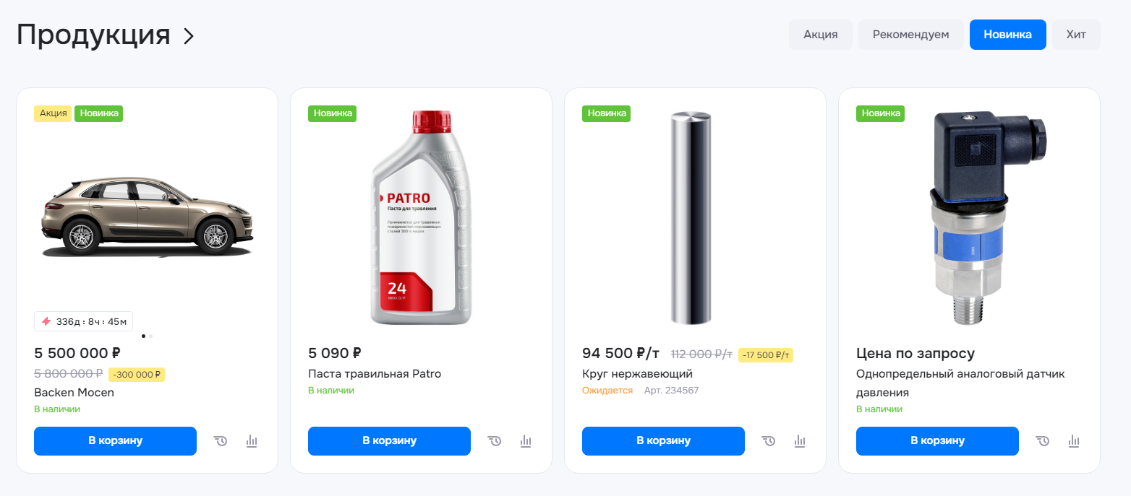Add Паста травильная Patro to cart
The image size is (1131, 496).
tap(389, 441)
